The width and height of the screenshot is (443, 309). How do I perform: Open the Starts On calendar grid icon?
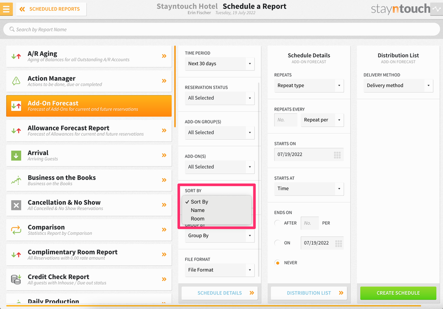pyautogui.click(x=338, y=155)
